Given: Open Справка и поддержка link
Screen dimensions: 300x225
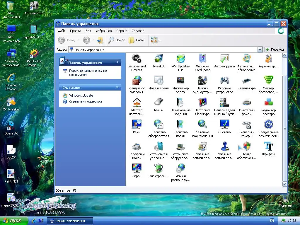Looking at the screenshot, I should [86, 101].
